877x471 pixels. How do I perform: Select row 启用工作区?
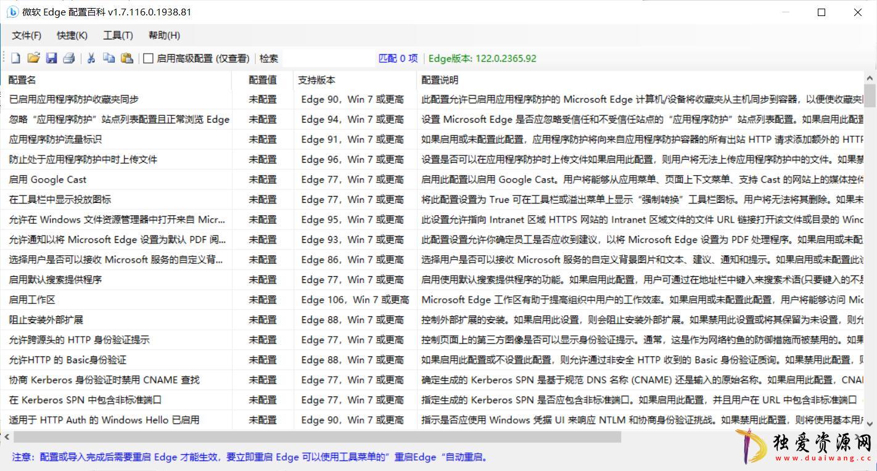tap(433, 300)
